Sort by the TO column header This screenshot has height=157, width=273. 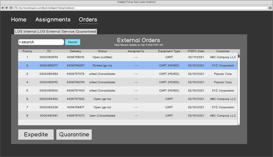point(49,51)
